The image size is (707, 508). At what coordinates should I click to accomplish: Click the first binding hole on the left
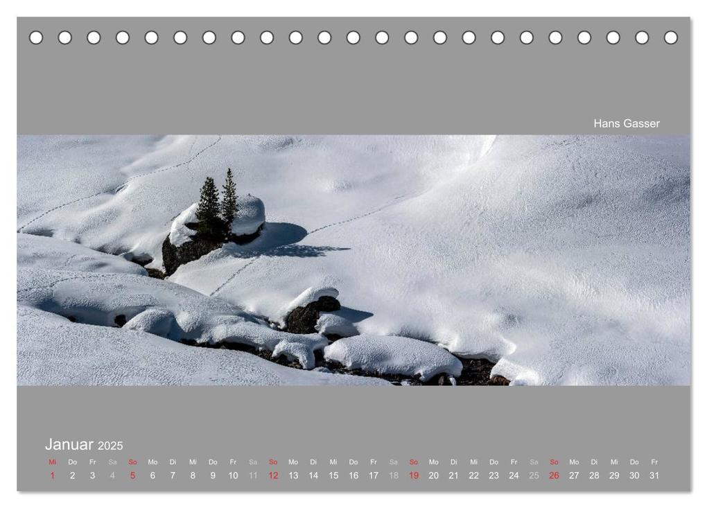[36, 38]
